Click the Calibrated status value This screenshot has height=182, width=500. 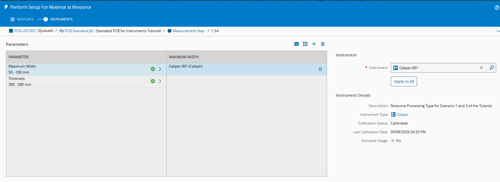click(x=399, y=123)
